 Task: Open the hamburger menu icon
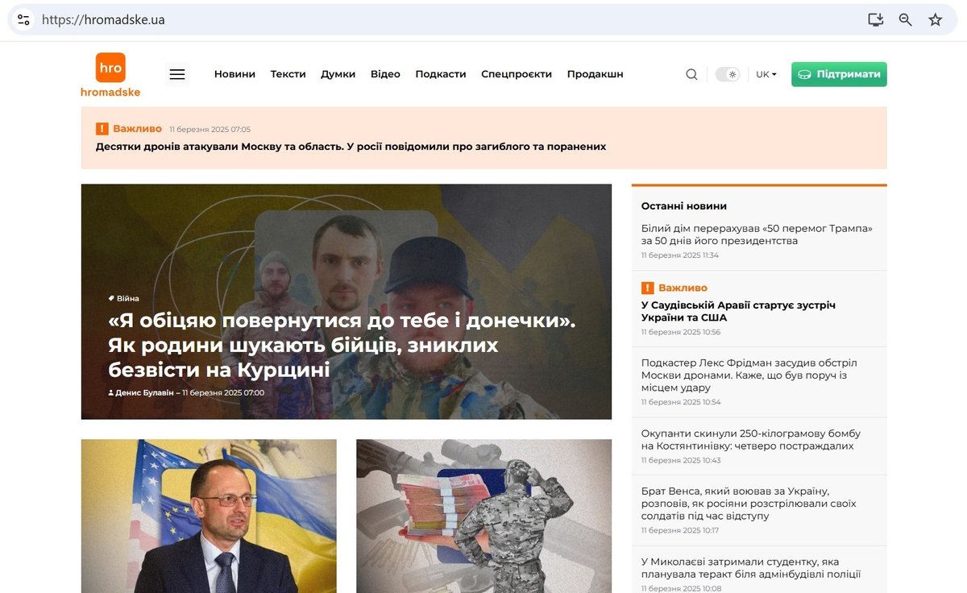177,74
